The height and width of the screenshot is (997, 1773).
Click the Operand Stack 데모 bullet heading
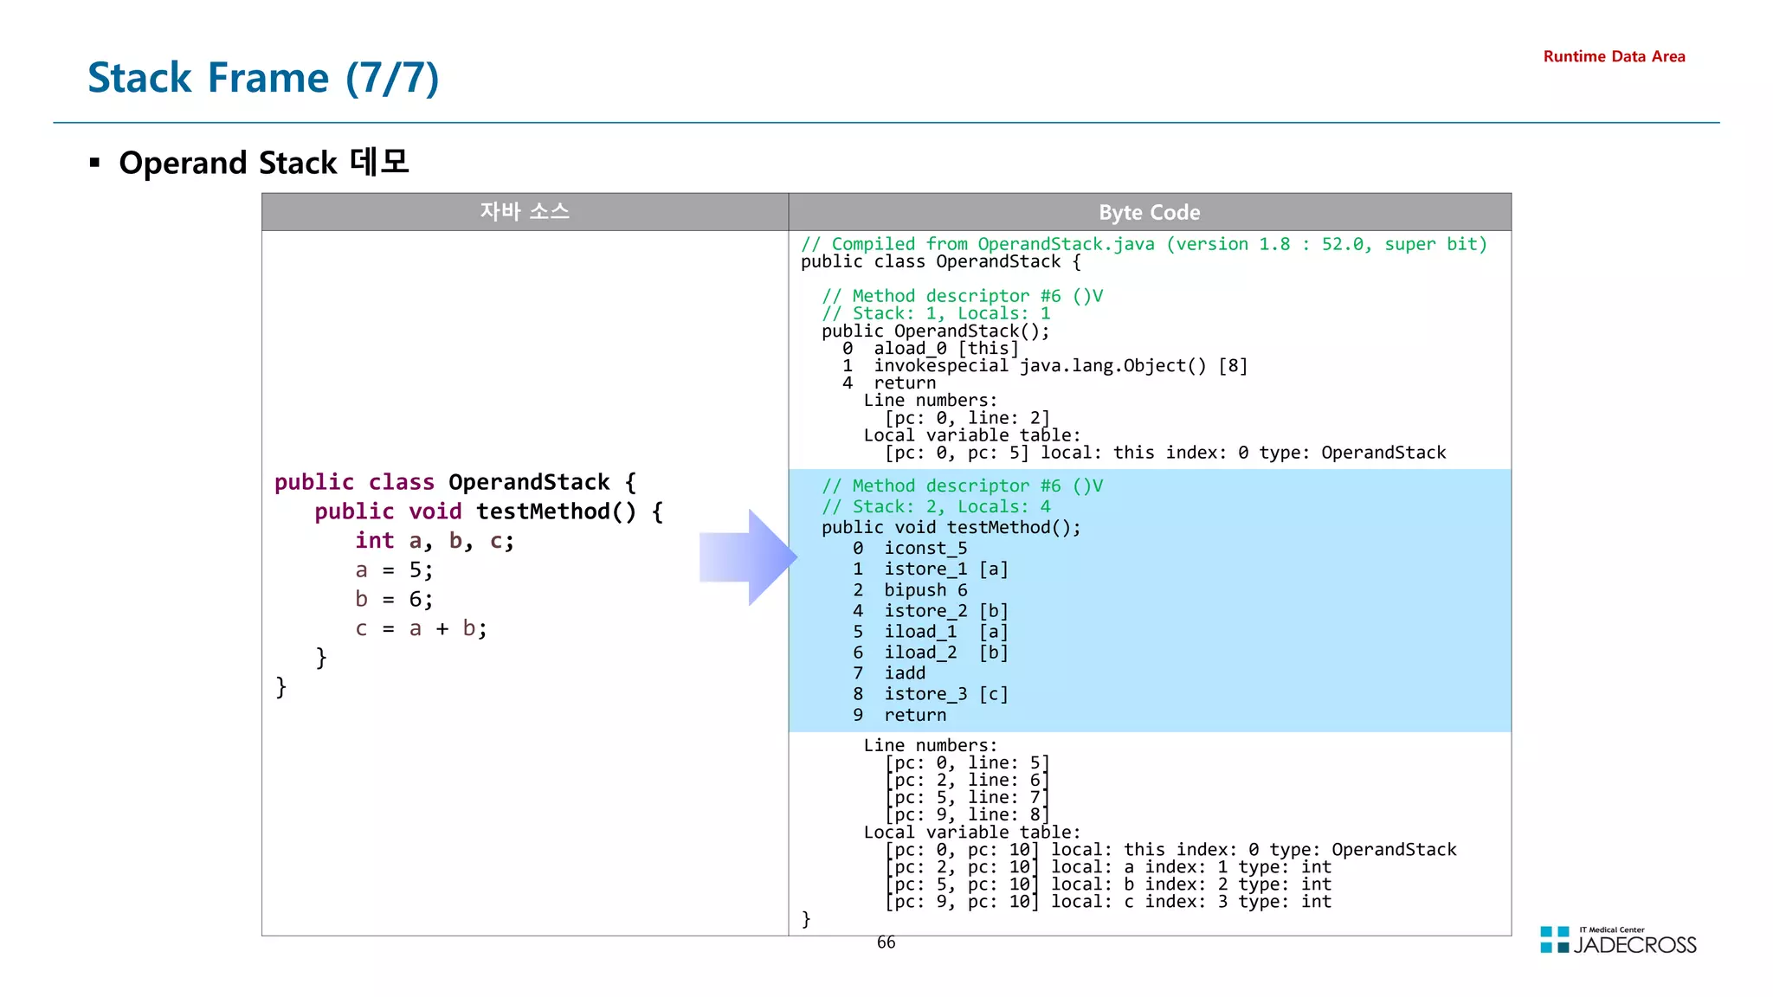[263, 163]
